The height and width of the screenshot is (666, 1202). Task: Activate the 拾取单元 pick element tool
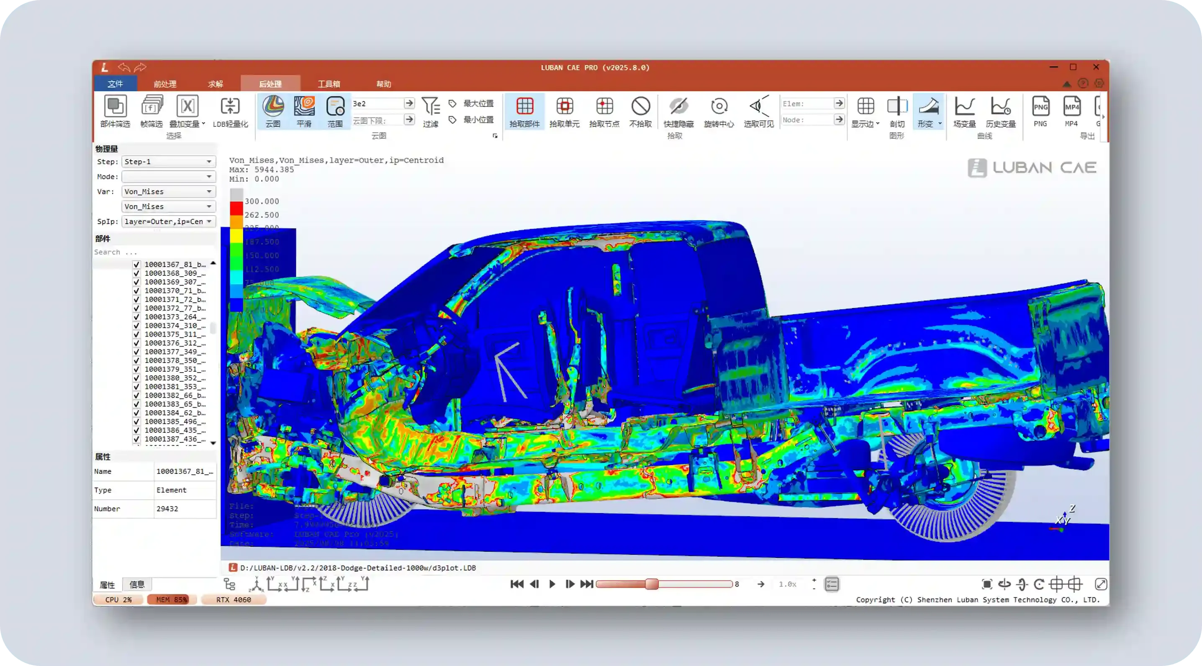(x=564, y=107)
